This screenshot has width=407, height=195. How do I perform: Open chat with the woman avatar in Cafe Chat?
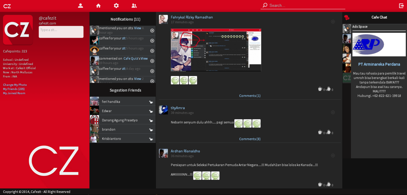(347, 48)
